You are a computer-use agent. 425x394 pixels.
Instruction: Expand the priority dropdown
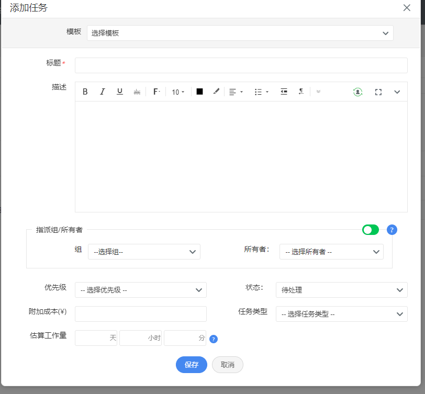[140, 290]
